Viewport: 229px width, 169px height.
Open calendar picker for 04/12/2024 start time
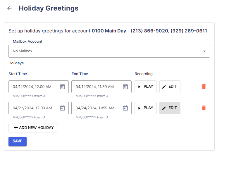coord(63,87)
